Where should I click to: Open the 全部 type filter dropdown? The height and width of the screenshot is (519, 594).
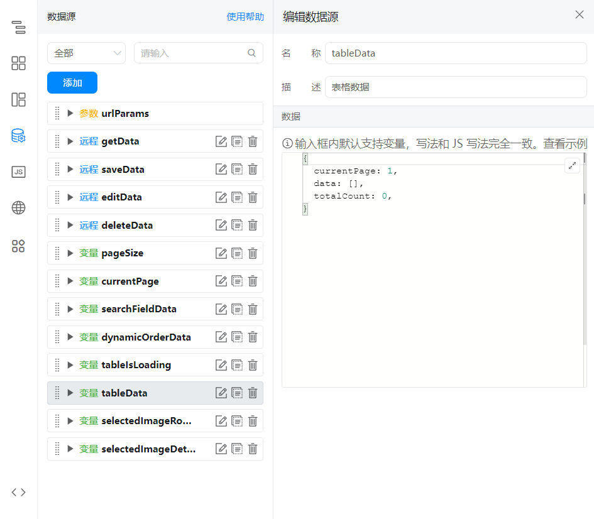87,53
